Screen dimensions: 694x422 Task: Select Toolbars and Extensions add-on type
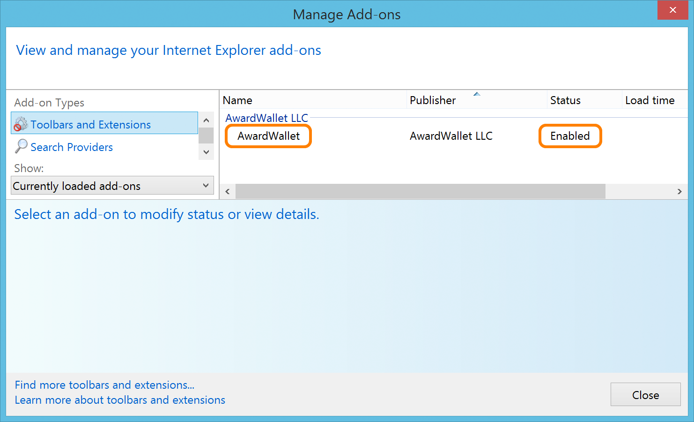pos(90,125)
